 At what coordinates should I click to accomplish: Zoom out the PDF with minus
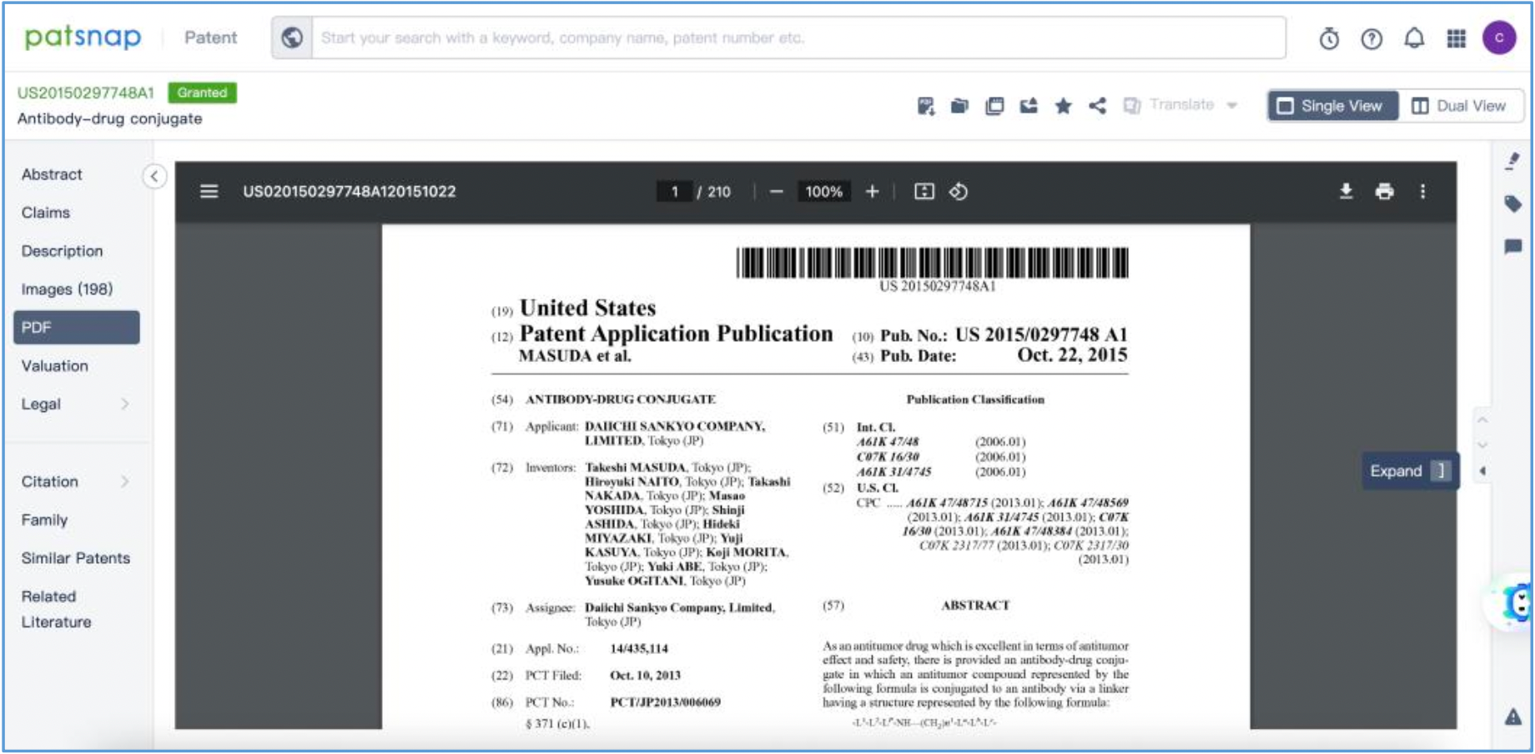click(x=777, y=192)
